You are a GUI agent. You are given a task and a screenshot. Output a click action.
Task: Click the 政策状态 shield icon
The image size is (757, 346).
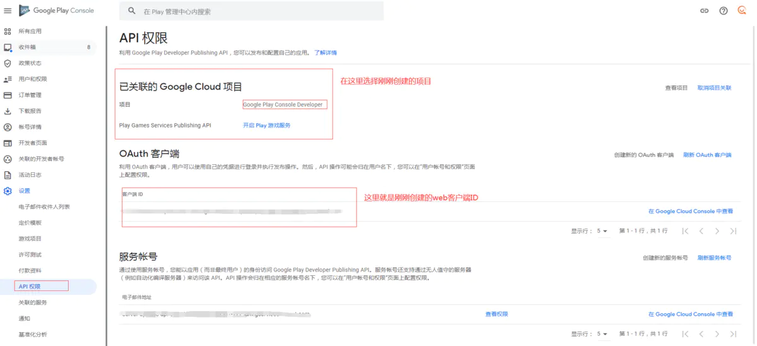[8, 63]
